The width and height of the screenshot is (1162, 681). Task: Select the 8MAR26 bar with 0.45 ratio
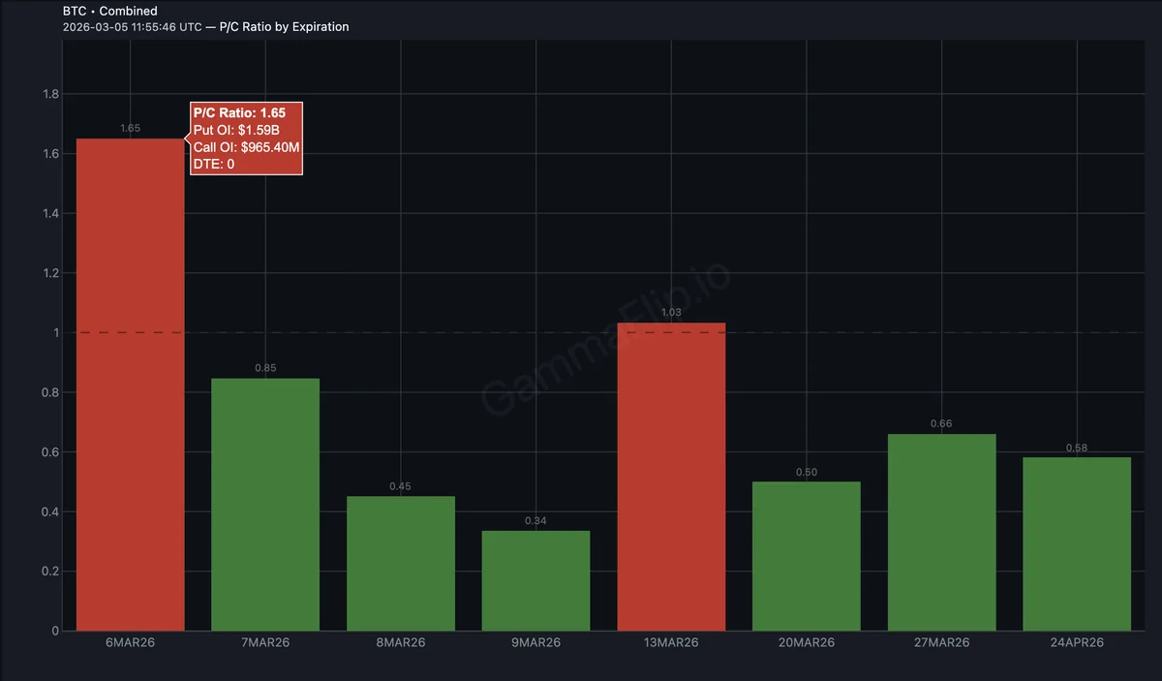point(401,564)
